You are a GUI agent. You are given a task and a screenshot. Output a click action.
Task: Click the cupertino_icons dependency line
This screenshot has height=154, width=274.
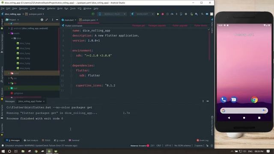95,86
